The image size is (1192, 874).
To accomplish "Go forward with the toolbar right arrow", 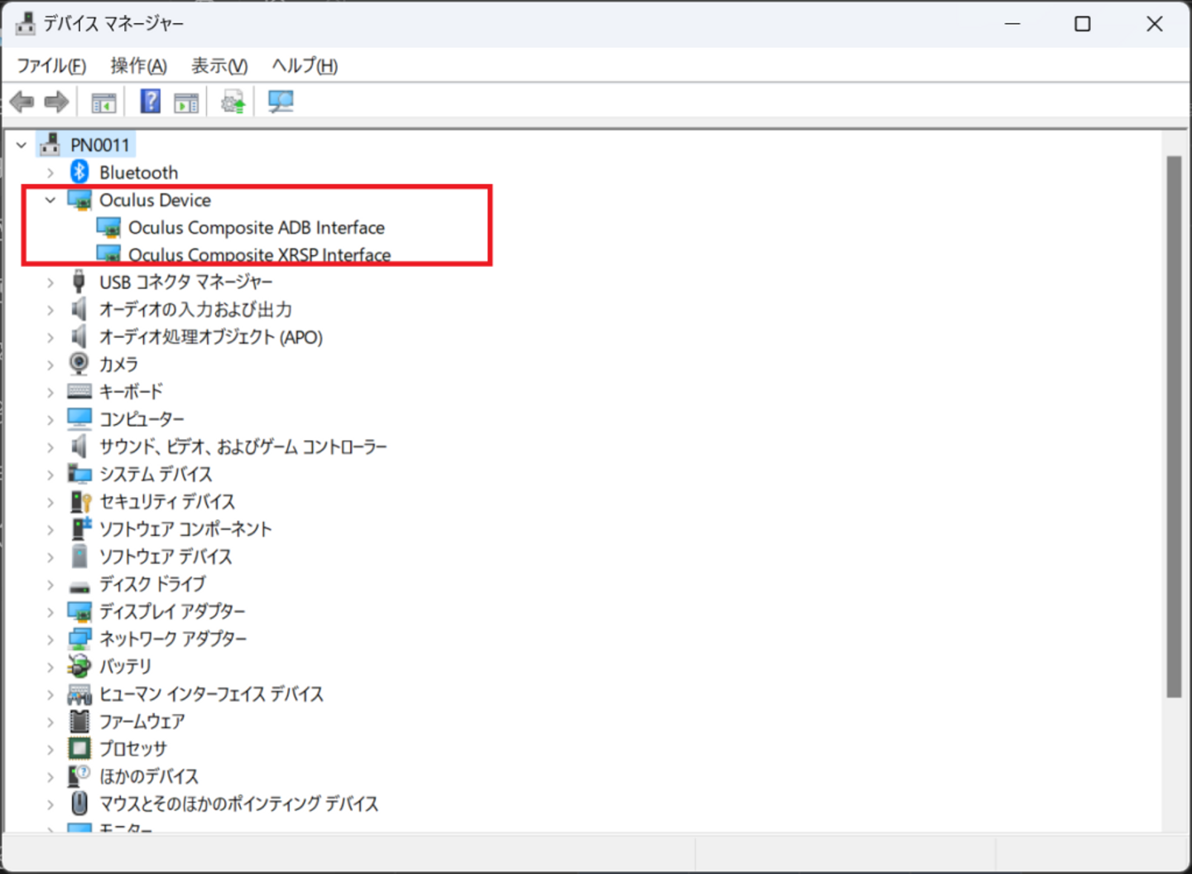I will pyautogui.click(x=56, y=102).
